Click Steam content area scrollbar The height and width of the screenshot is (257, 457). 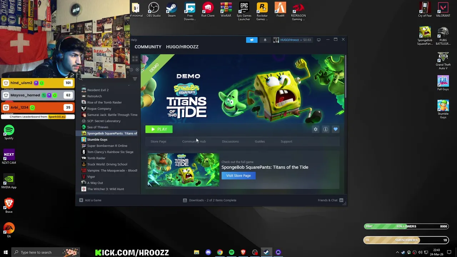[x=346, y=76]
